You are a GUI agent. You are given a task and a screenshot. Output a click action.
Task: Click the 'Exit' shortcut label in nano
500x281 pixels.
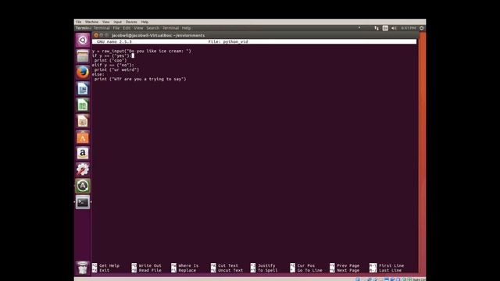click(104, 271)
